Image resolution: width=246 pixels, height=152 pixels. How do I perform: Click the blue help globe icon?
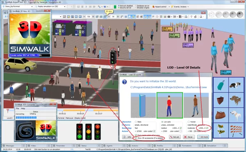pyautogui.click(x=105, y=7)
